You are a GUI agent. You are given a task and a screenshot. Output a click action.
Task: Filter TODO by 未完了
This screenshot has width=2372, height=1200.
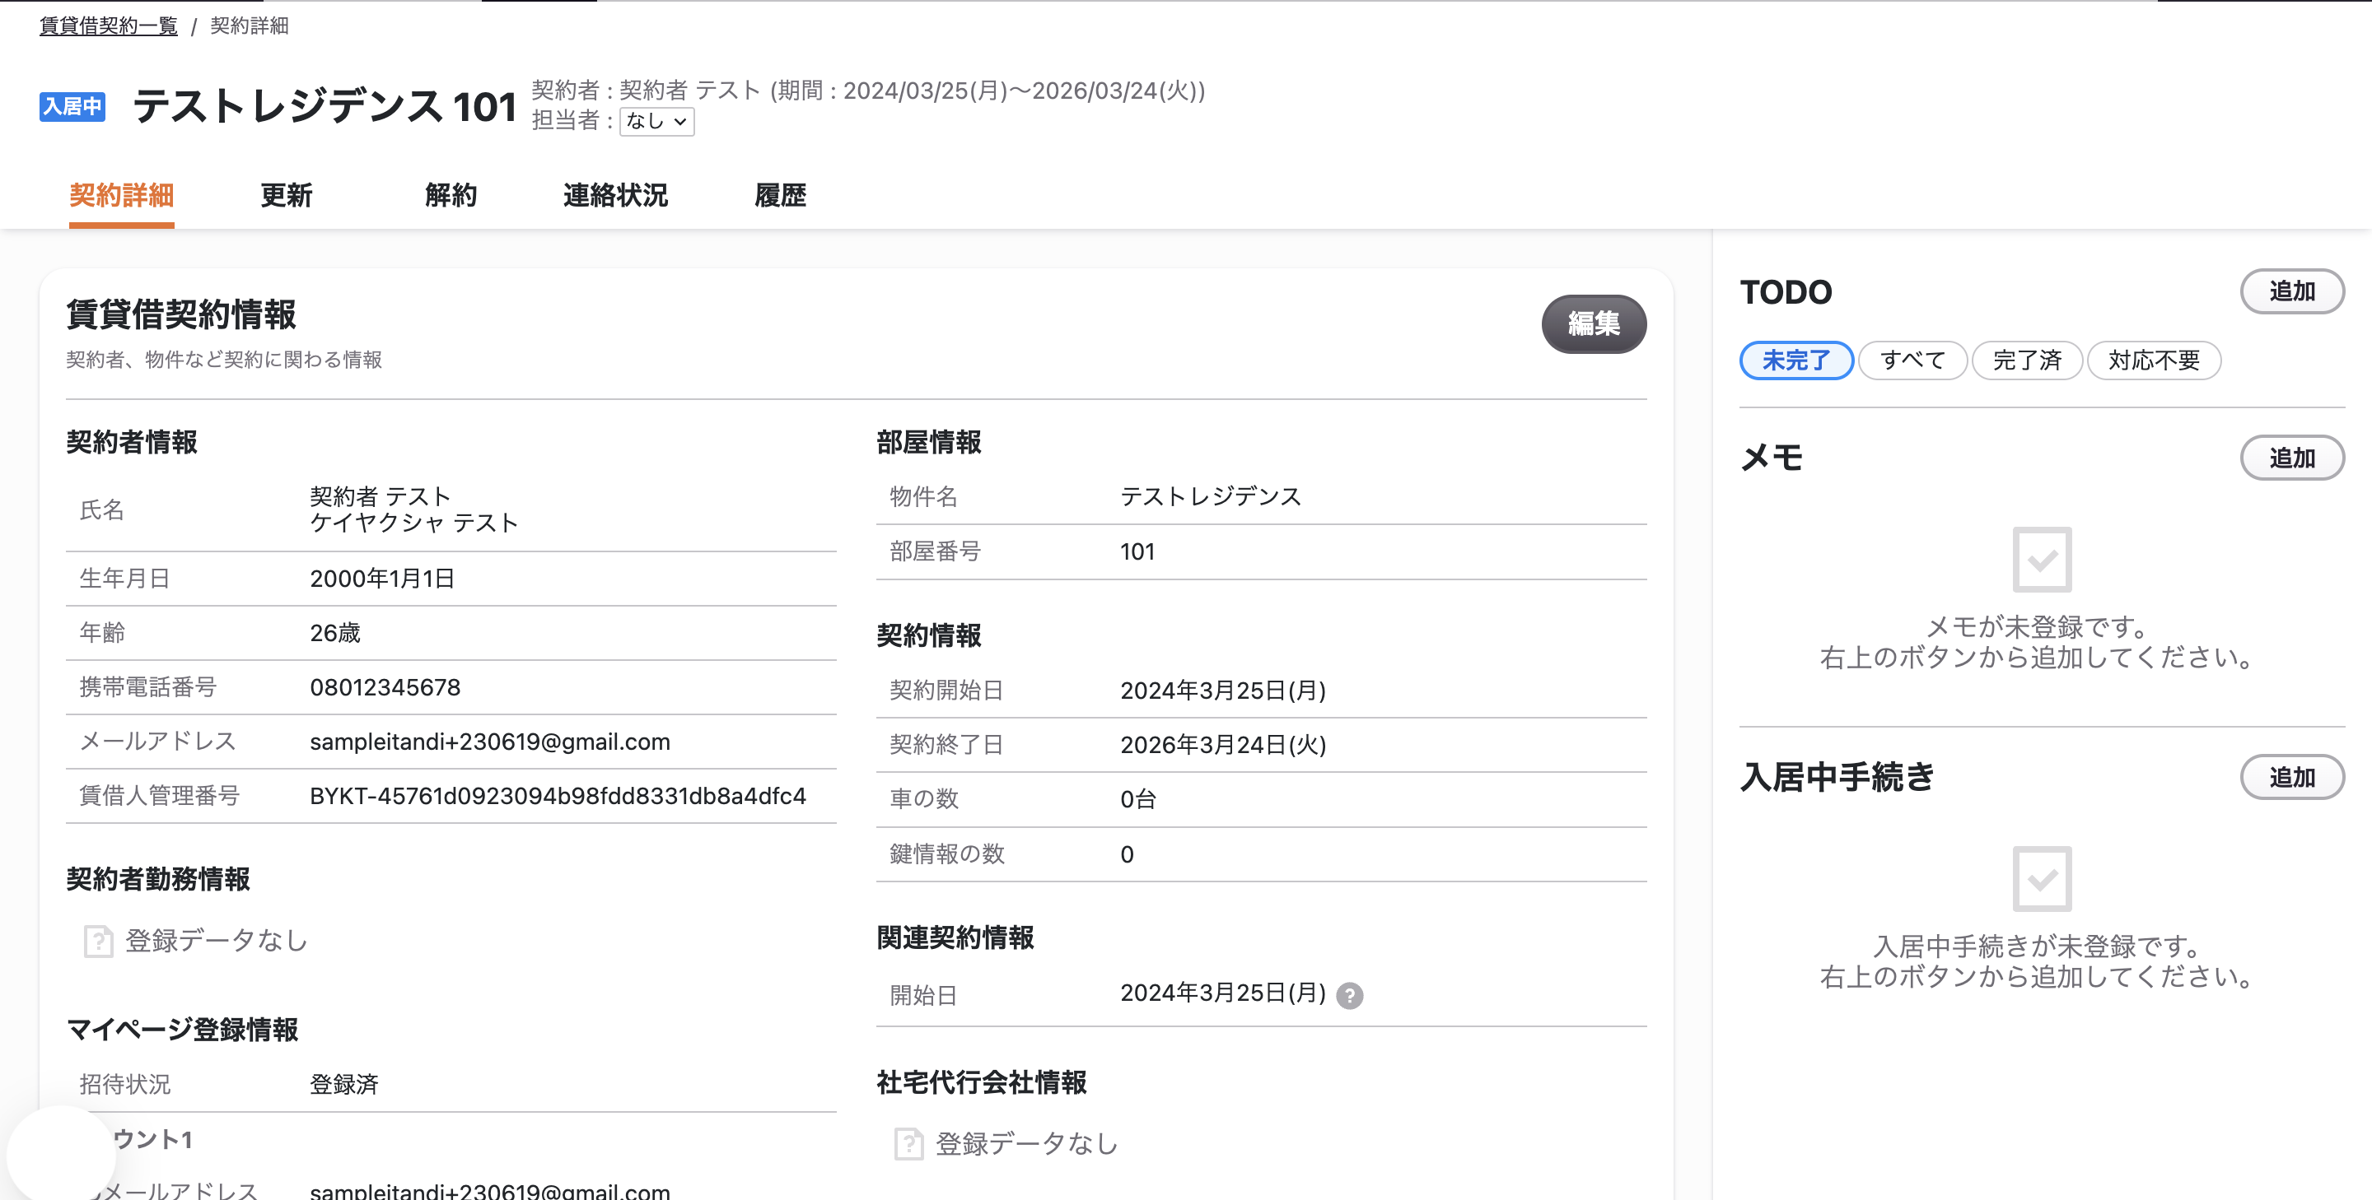[x=1795, y=360]
